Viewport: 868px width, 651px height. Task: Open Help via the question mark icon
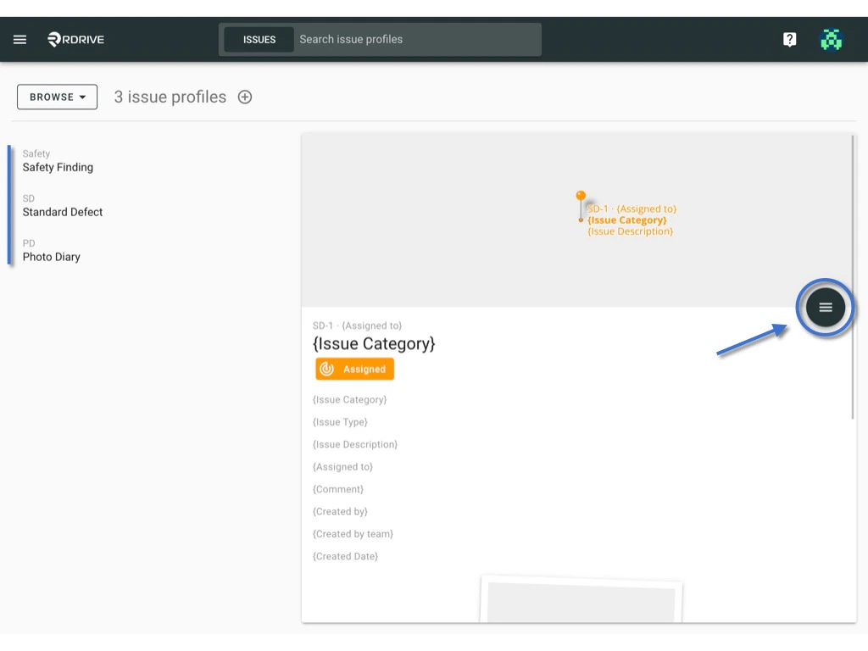coord(789,39)
